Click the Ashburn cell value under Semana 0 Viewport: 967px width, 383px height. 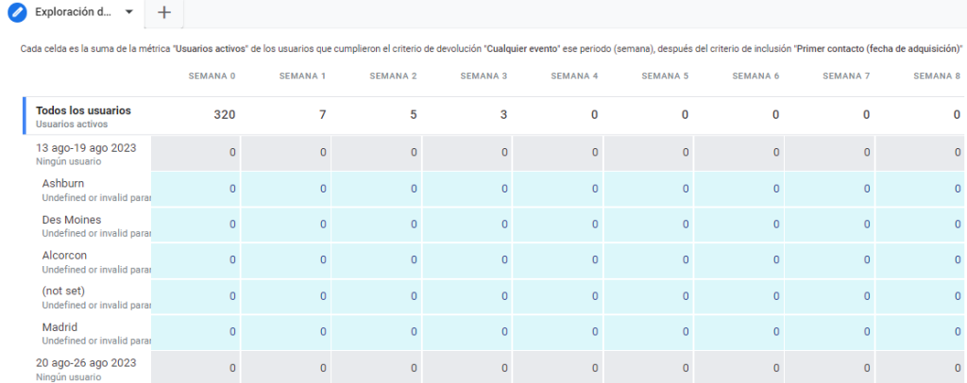(x=232, y=189)
